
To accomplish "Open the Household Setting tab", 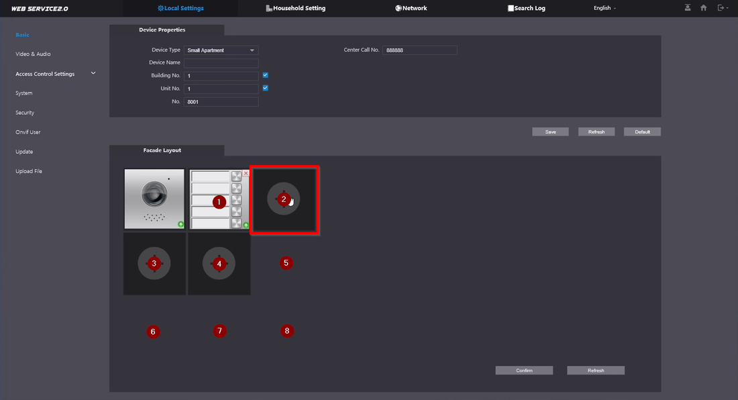I will tap(296, 8).
